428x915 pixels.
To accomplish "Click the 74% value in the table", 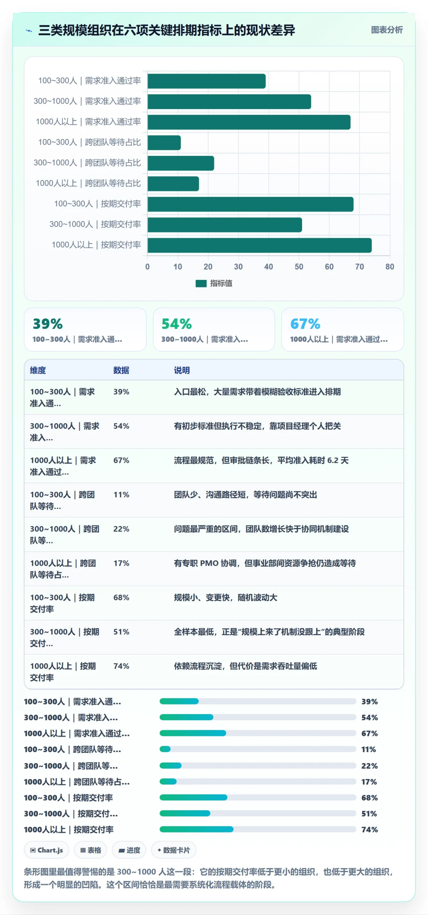I will (121, 666).
